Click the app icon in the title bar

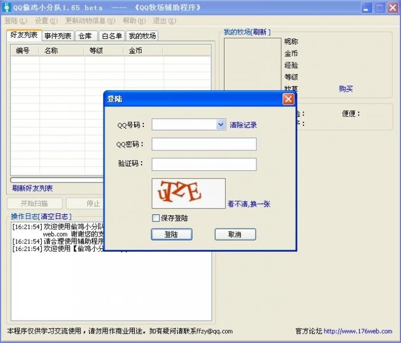[x=6, y=7]
